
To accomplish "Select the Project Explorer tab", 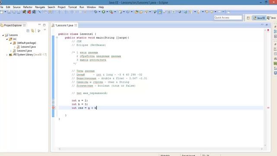I will (x=13, y=25).
